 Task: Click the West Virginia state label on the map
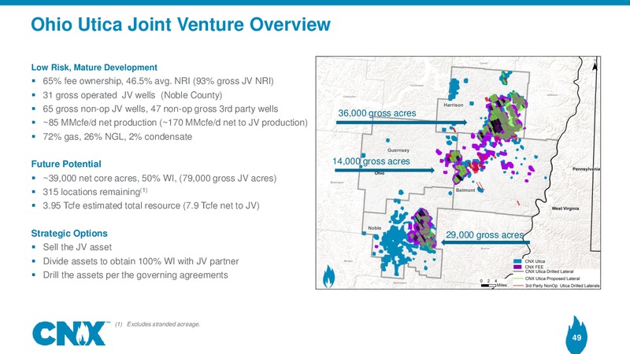(x=565, y=208)
